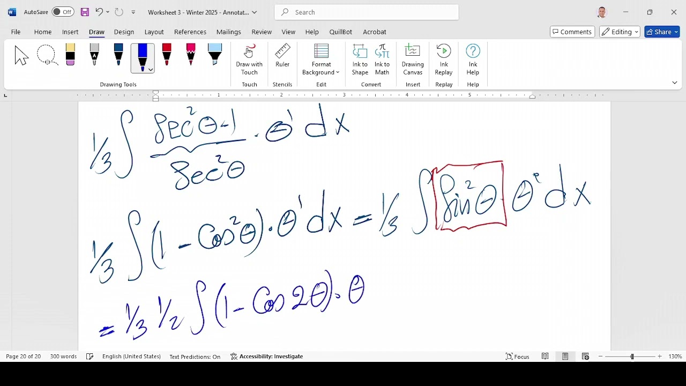
Task: Switch to the View tab
Action: (x=288, y=32)
